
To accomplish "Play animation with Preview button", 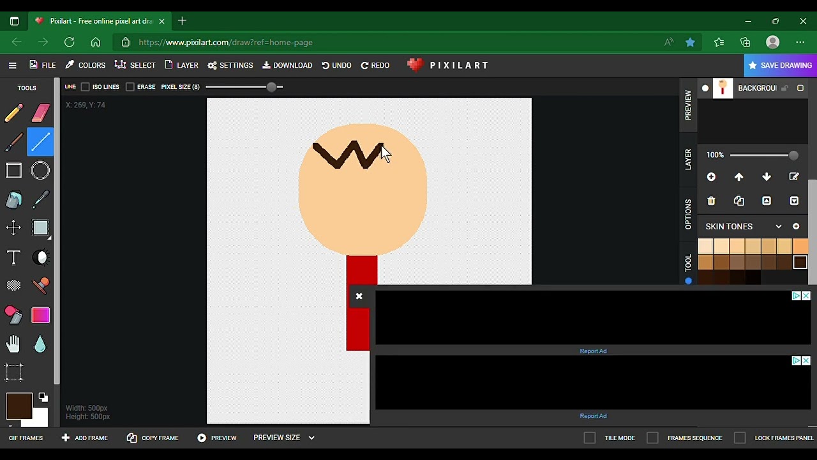I will (217, 438).
